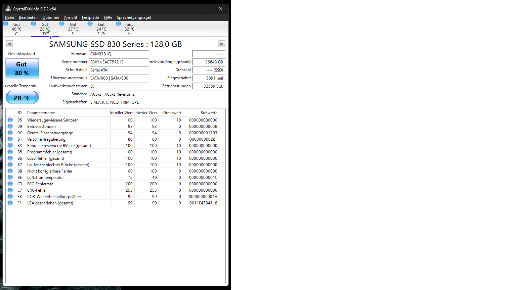Open the Bearbeiten menu
The image size is (516, 290).
click(28, 17)
